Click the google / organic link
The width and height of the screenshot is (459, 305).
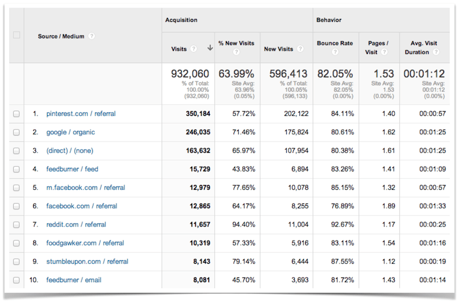[71, 132]
